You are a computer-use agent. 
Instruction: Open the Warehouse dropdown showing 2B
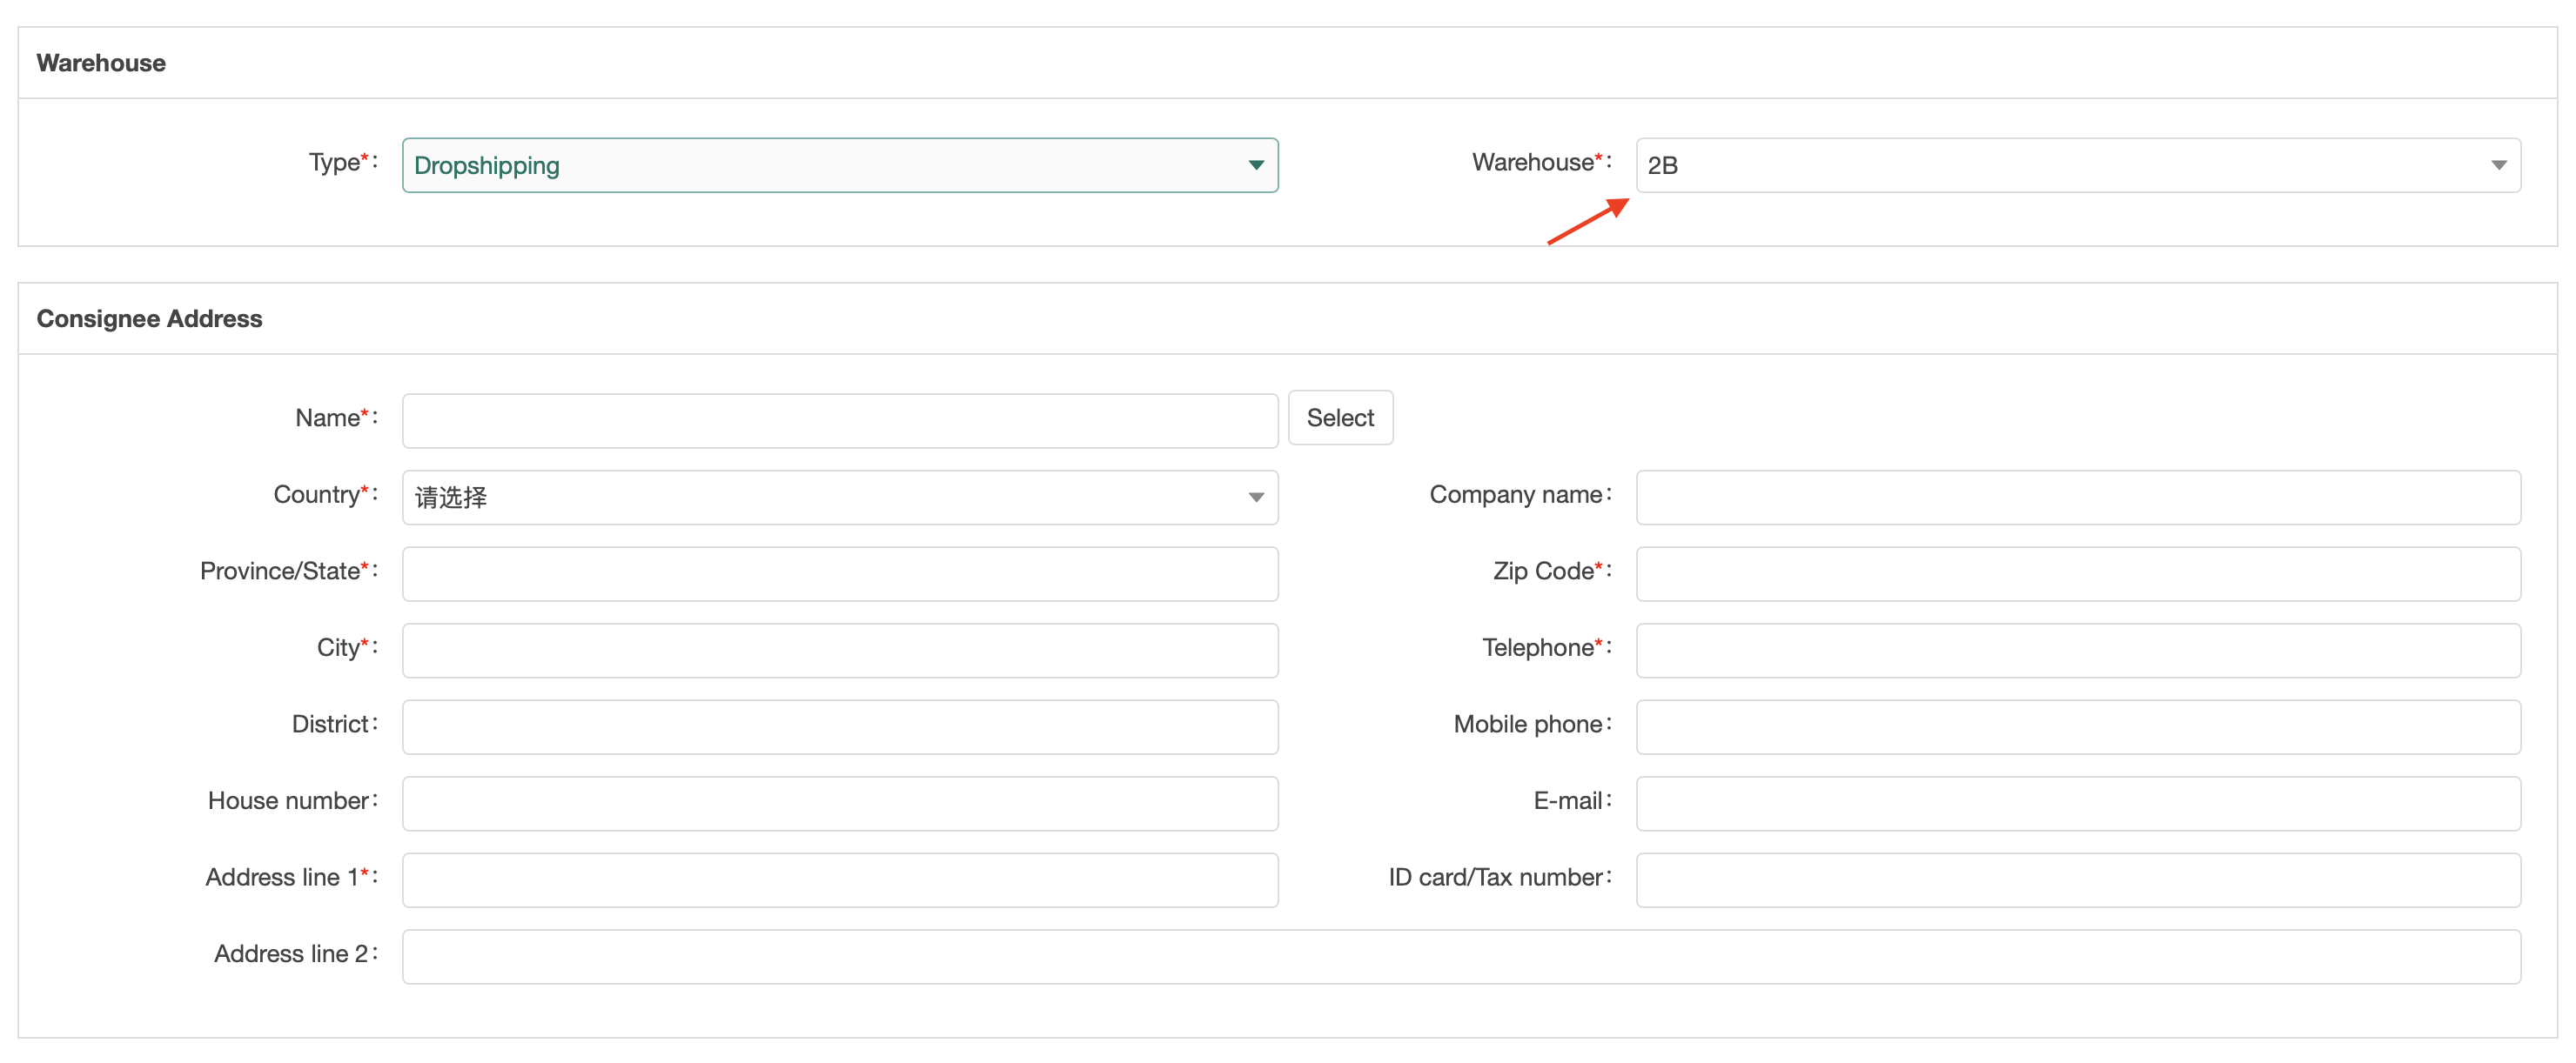(x=2078, y=165)
